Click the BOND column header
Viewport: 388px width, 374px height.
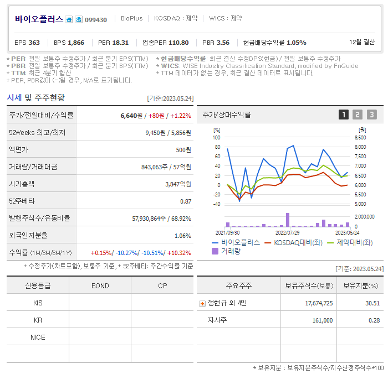tap(100, 286)
